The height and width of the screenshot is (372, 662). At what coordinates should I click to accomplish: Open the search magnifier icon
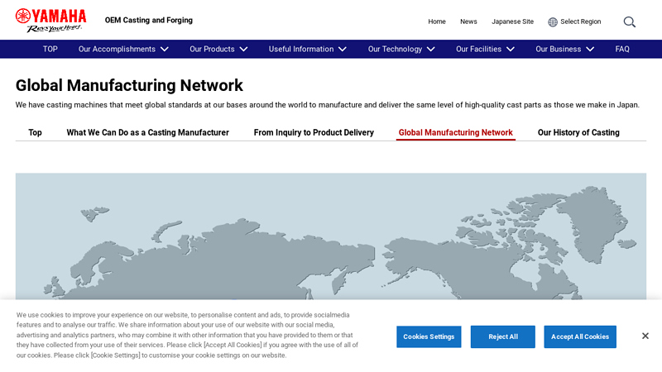click(x=630, y=22)
